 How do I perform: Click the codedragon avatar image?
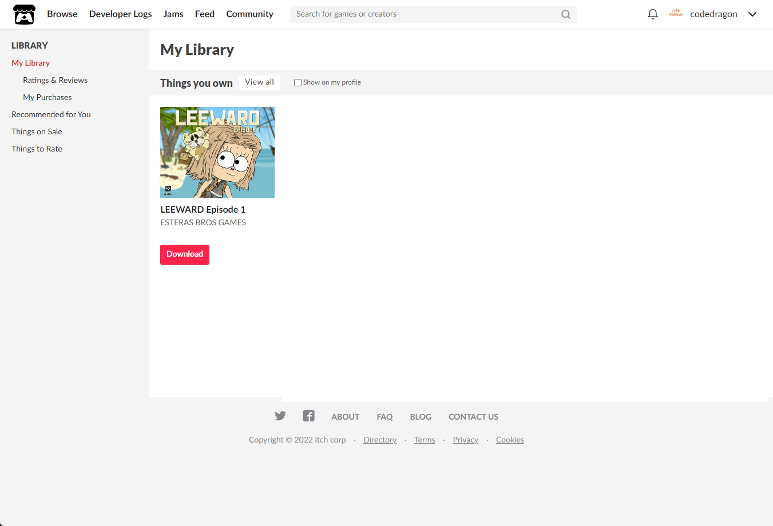tap(676, 13)
